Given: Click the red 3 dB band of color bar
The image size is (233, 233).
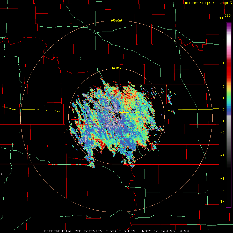Looking at the screenshot, I should [229, 75].
